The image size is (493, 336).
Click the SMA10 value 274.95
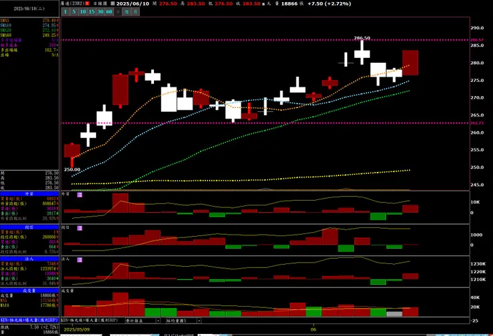point(49,25)
